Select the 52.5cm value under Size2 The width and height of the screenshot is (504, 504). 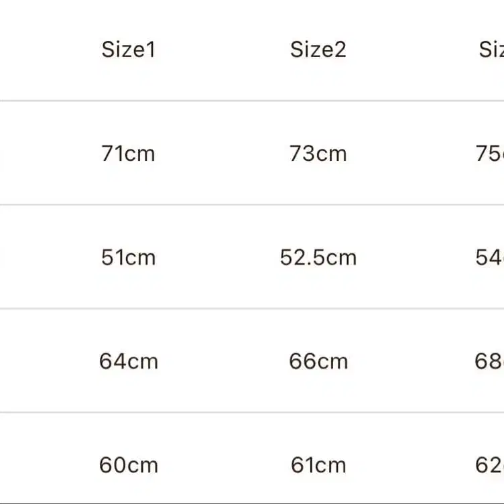click(318, 257)
